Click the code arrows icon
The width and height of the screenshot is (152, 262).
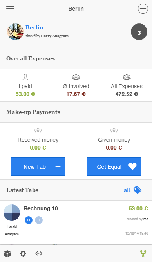click(39, 253)
